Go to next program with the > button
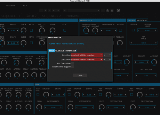The height and width of the screenshot is (115, 160). point(98,11)
